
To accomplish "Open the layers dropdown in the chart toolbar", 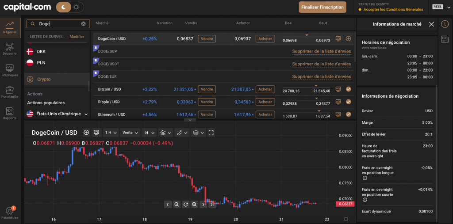I will (199, 133).
